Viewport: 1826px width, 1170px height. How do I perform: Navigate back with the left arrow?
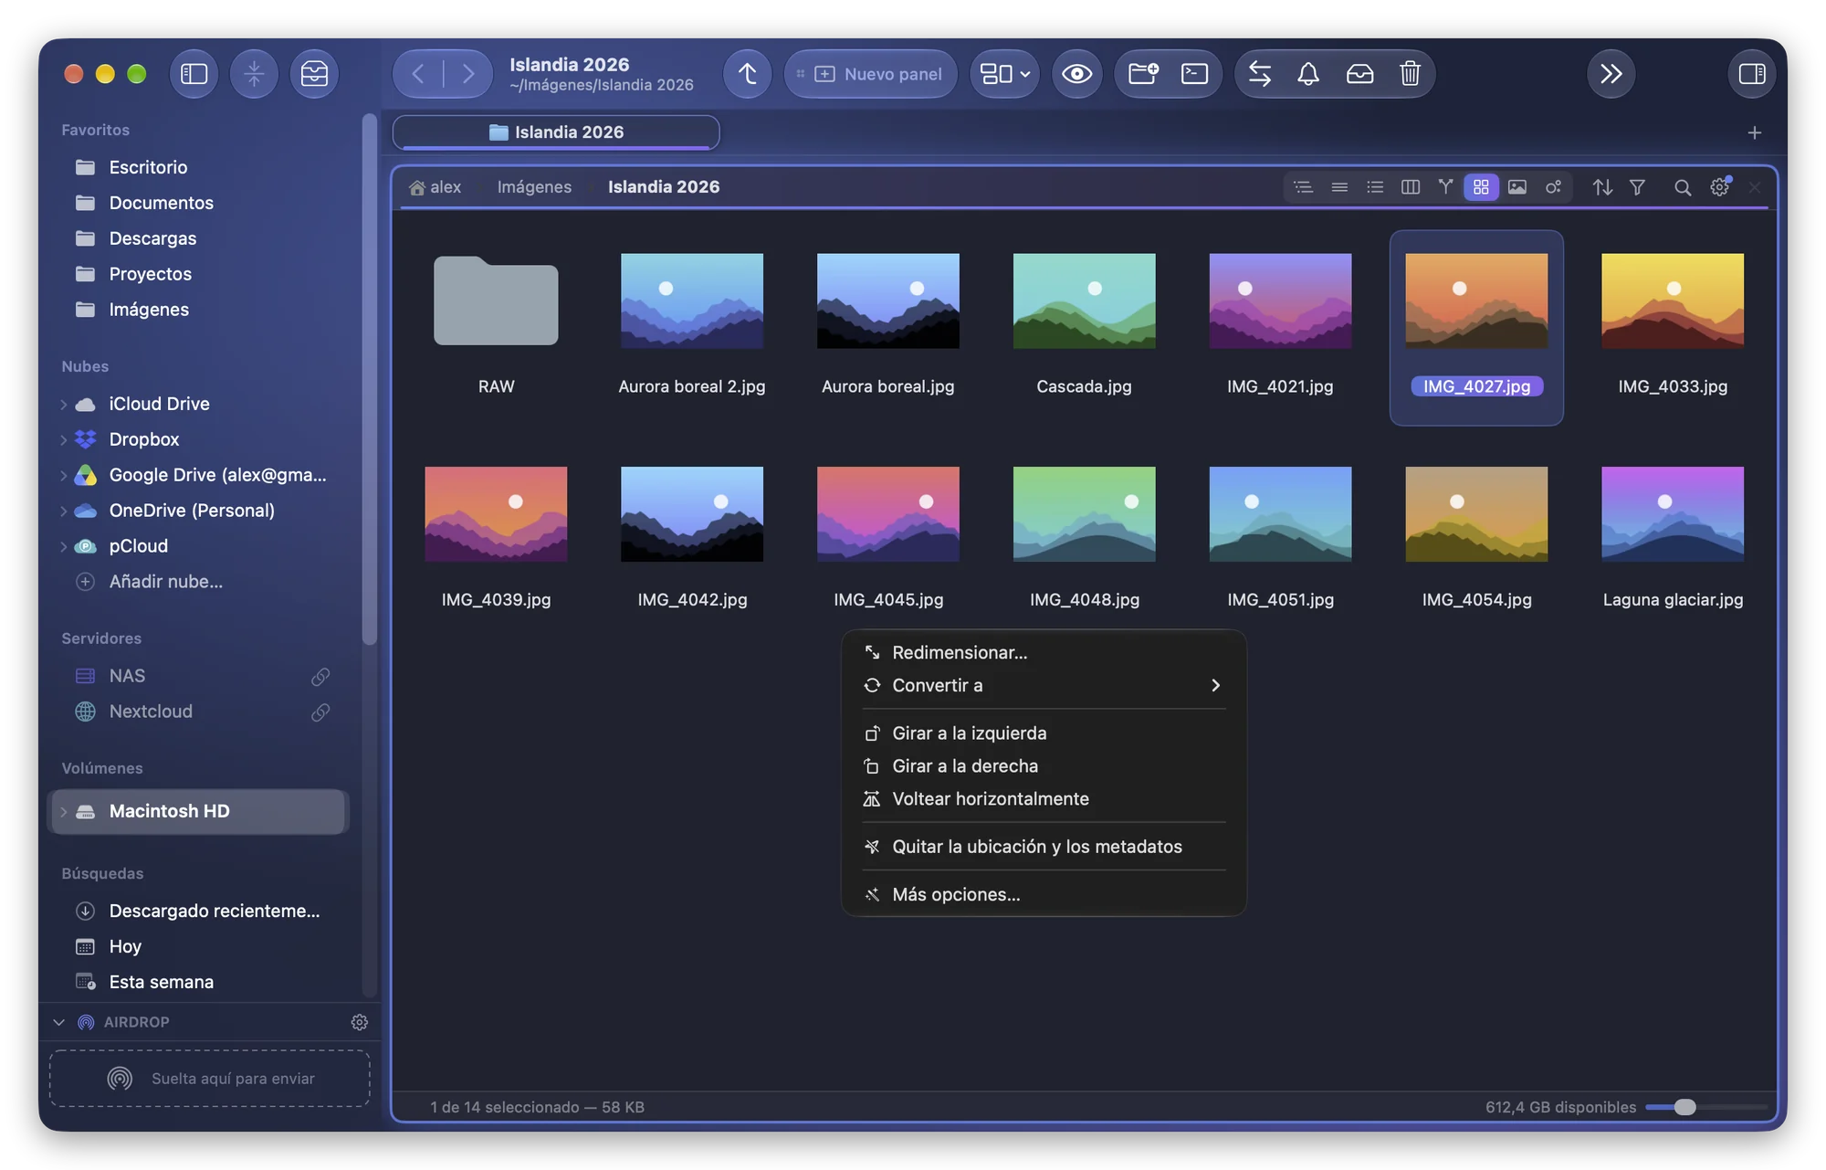pyautogui.click(x=418, y=74)
